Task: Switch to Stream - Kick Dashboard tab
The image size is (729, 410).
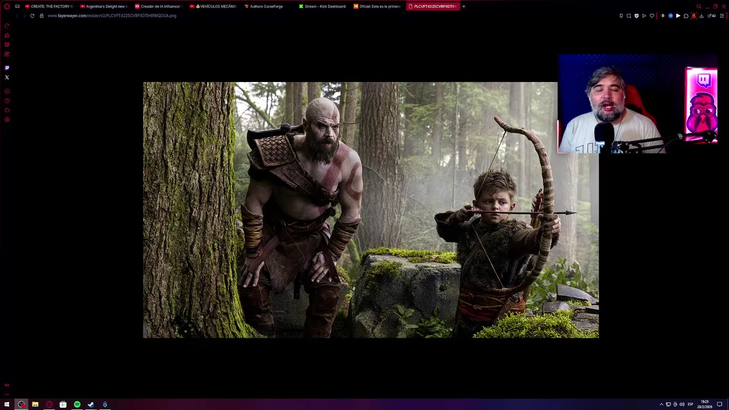Action: click(322, 6)
